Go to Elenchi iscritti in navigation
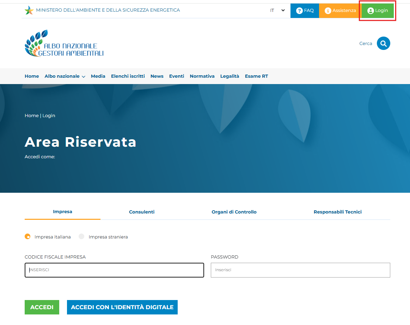This screenshot has height=325, width=410. click(x=128, y=76)
